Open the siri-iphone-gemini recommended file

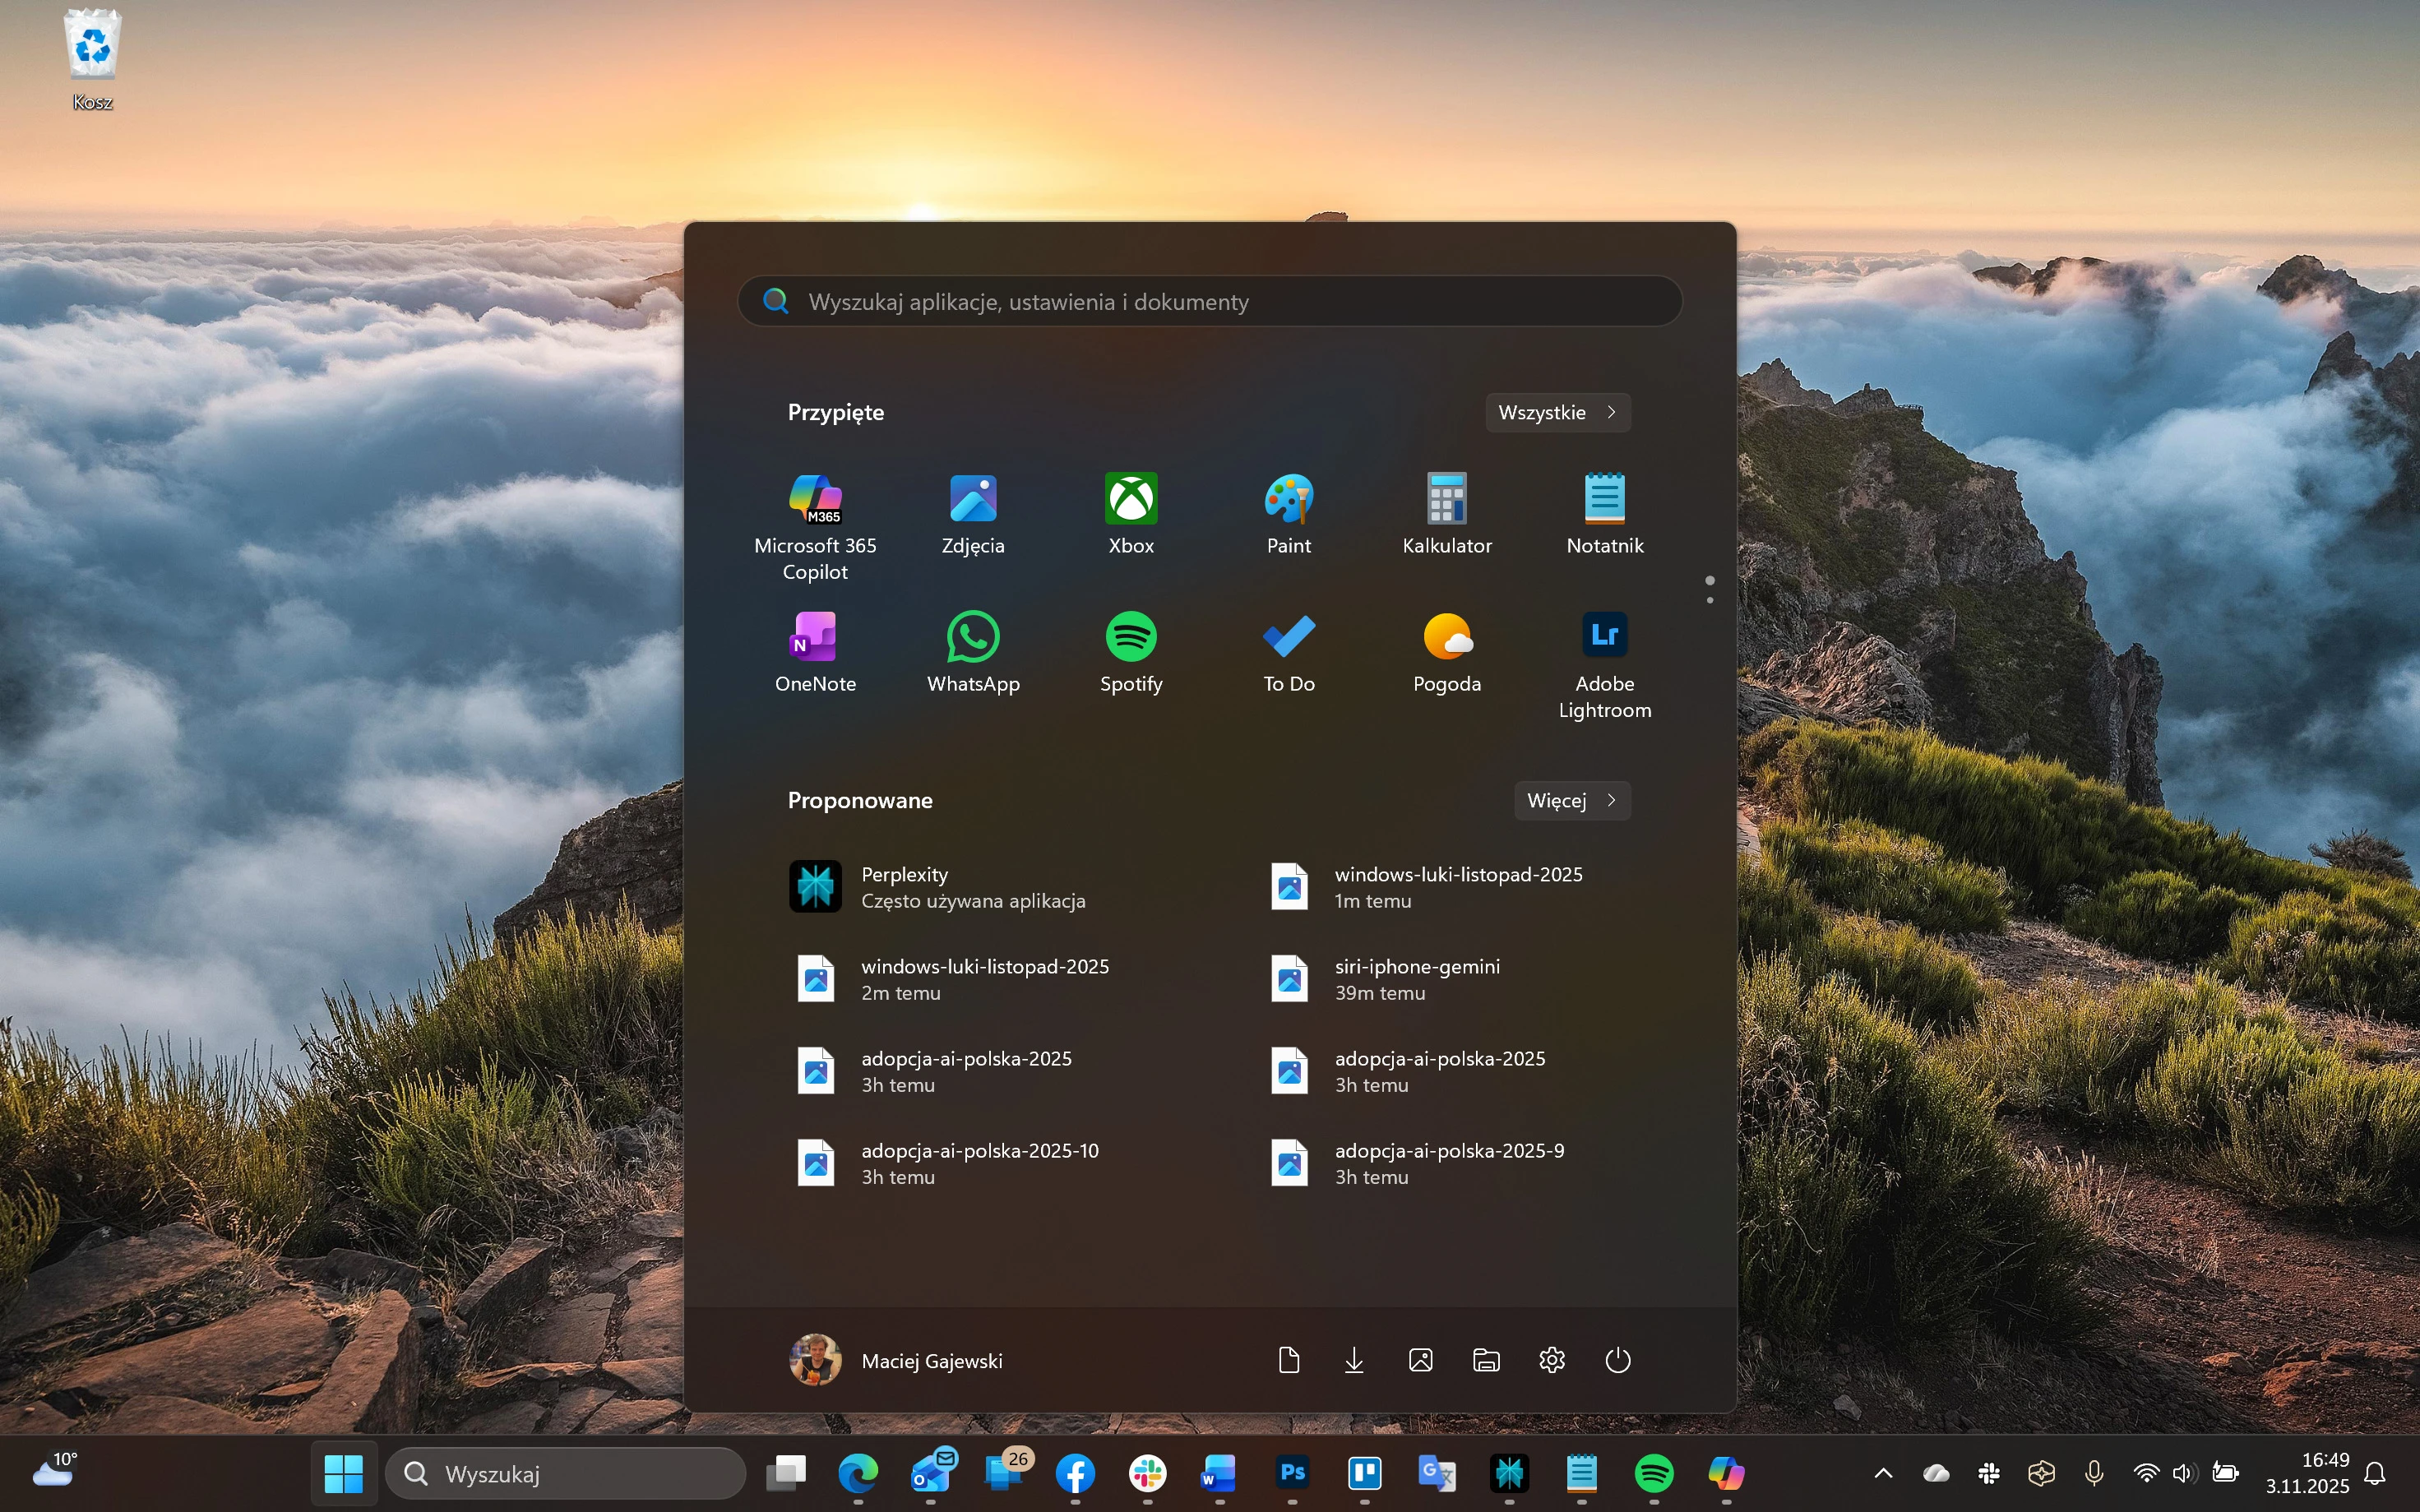pyautogui.click(x=1416, y=979)
